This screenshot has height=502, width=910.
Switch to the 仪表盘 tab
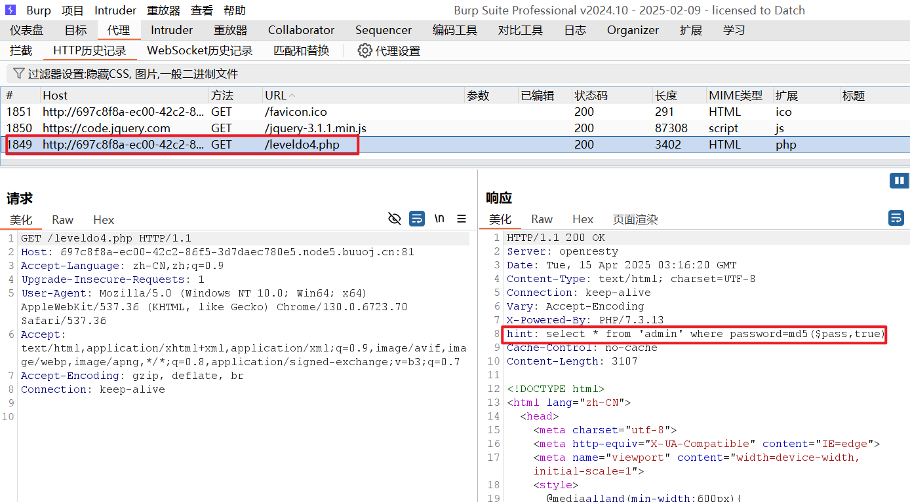click(x=26, y=30)
